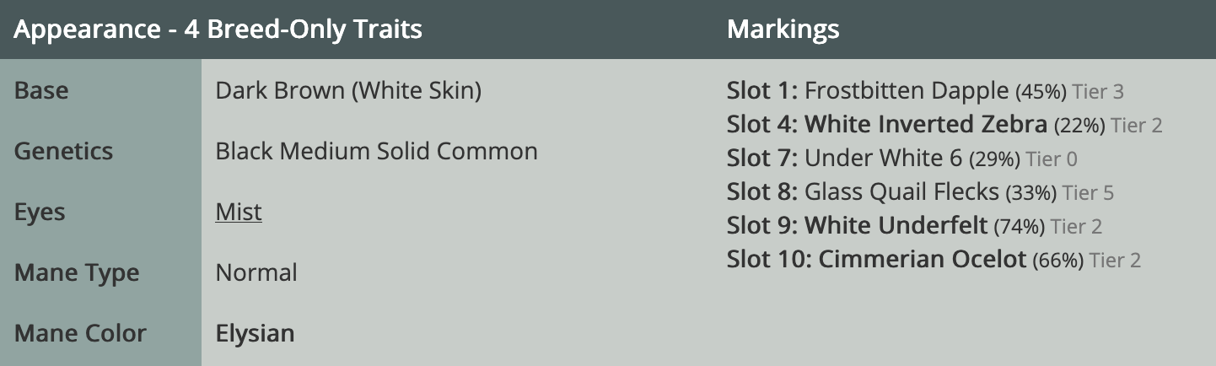Click Slot 4 White Inverted Zebra marking
This screenshot has width=1216, height=366.
944,125
